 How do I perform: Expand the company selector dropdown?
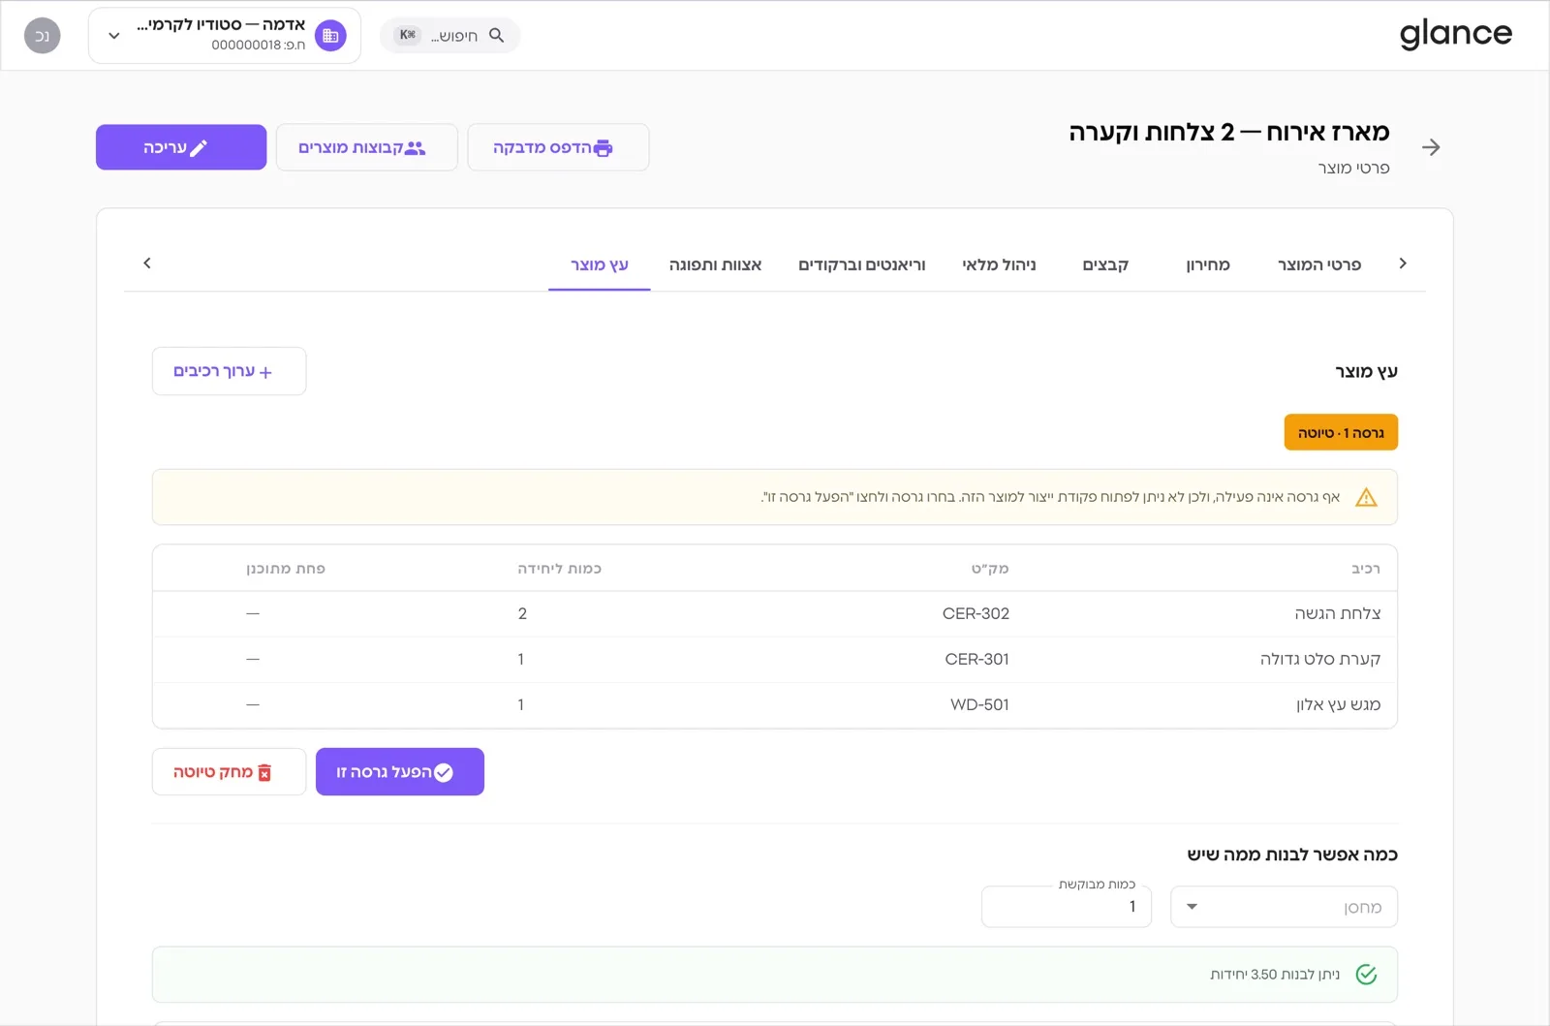(x=114, y=36)
